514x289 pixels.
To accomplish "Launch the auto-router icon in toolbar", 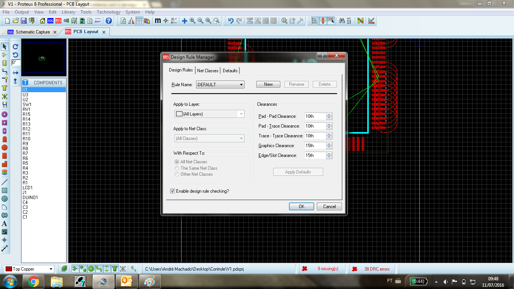I will pyautogui.click(x=360, y=21).
